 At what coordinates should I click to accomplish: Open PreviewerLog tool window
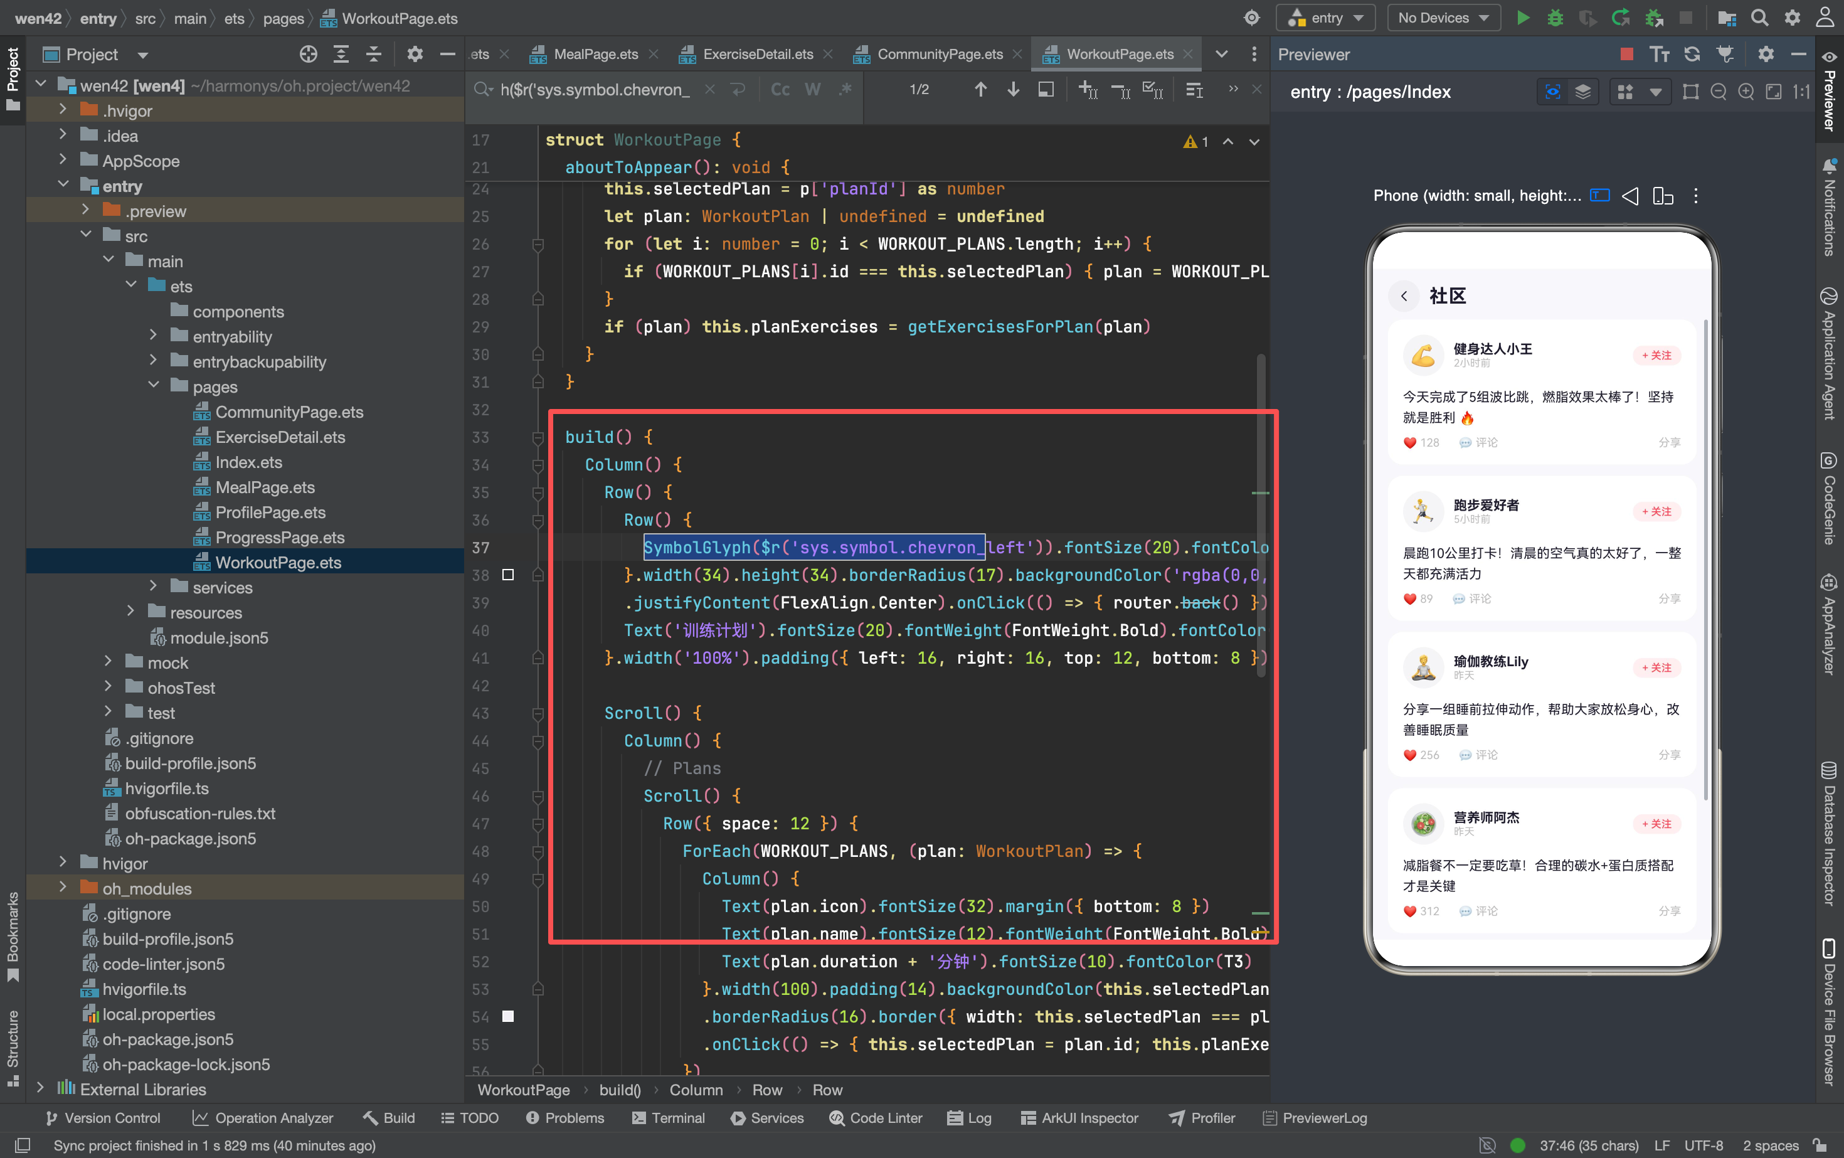[1314, 1118]
